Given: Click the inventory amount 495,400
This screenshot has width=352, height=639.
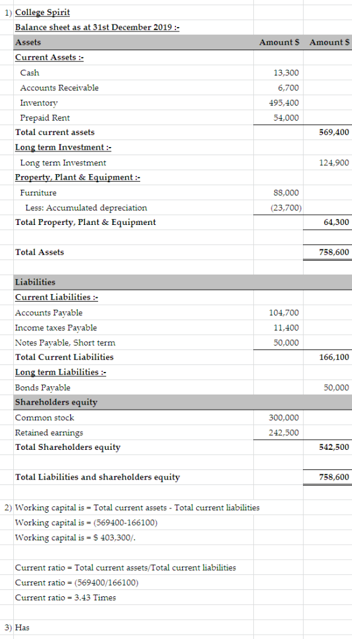Looking at the screenshot, I should click(x=284, y=103).
